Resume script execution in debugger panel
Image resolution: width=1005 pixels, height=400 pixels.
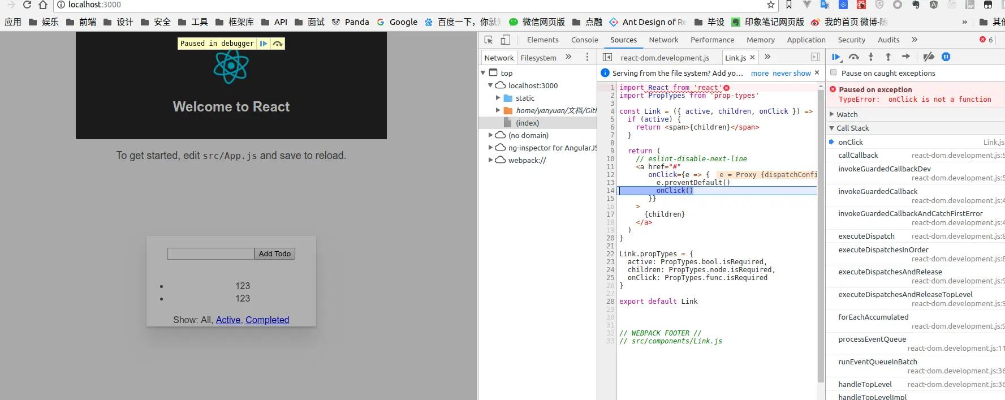point(836,57)
